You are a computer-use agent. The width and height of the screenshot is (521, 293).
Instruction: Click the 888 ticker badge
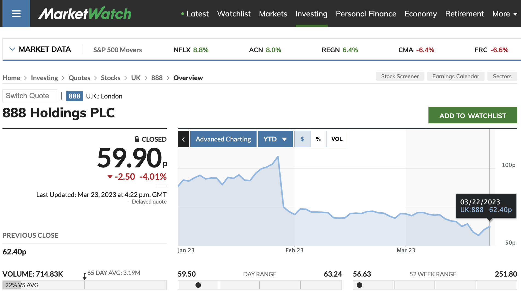click(74, 96)
